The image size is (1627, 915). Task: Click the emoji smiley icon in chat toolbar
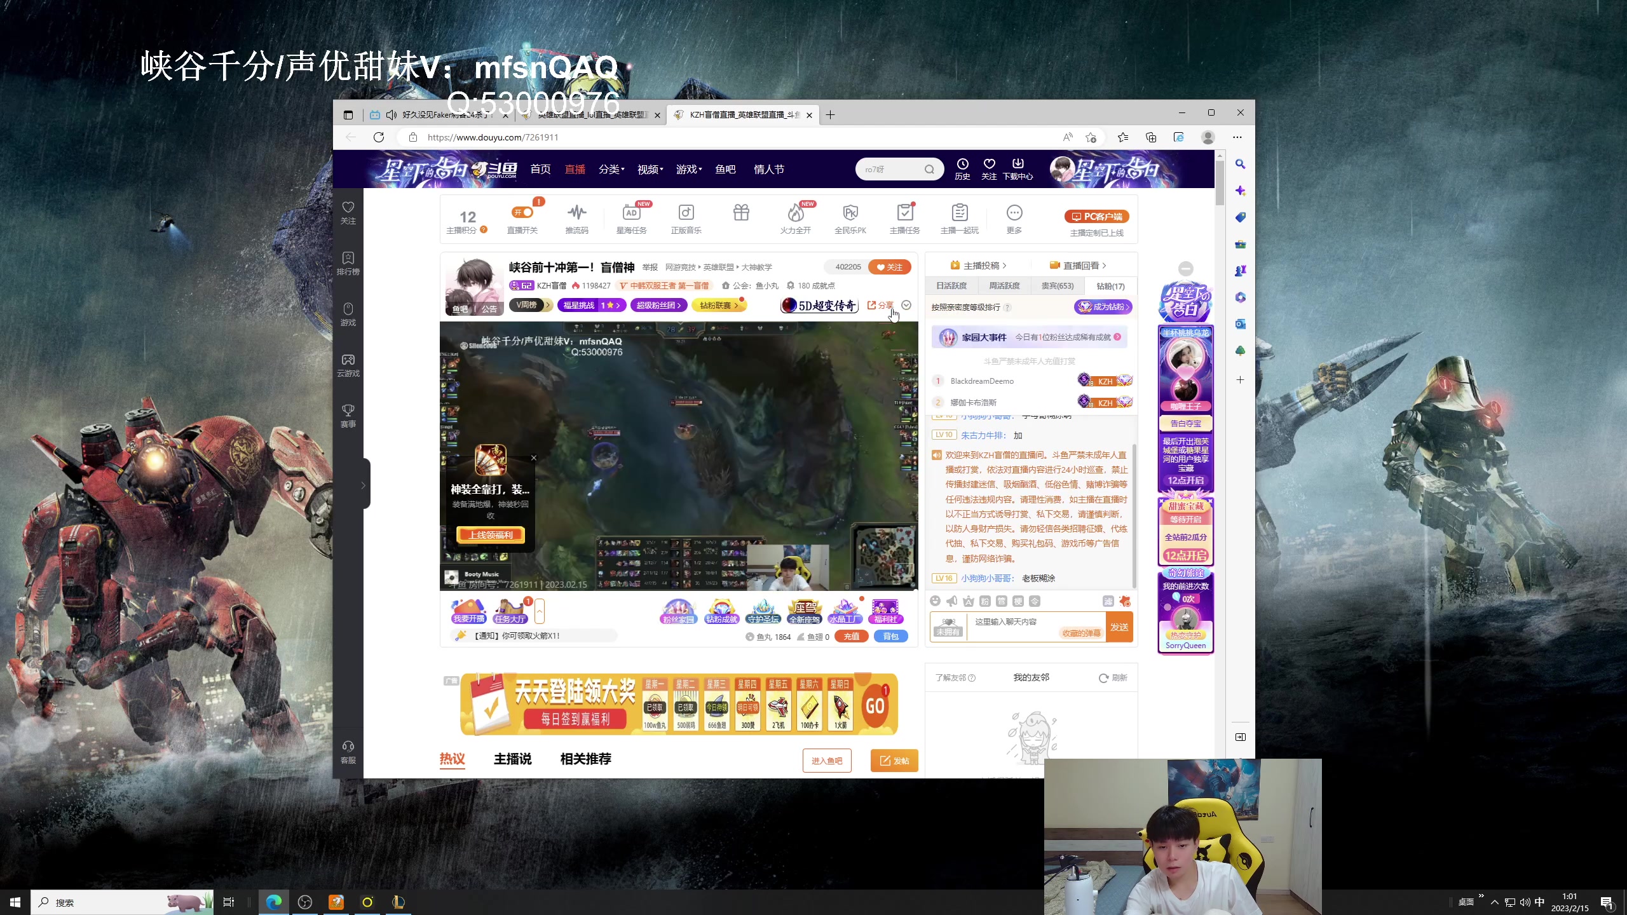[x=935, y=601]
